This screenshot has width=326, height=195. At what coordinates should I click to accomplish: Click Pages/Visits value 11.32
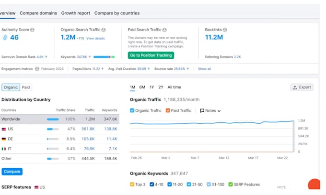pyautogui.click(x=96, y=69)
